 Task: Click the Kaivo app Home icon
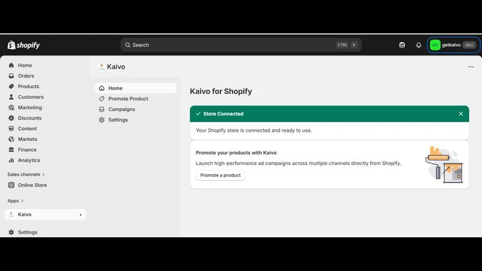tap(102, 88)
